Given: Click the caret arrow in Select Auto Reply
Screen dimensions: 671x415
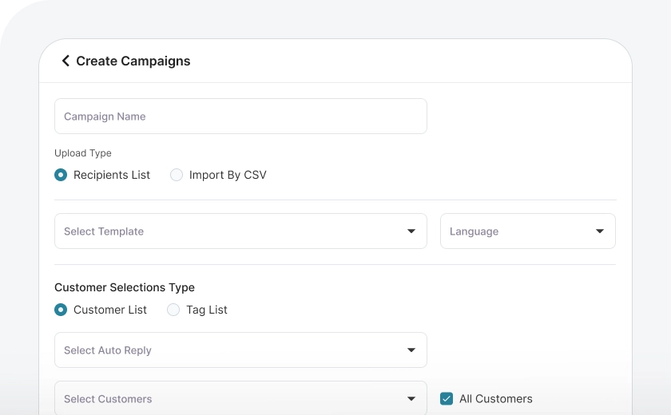Looking at the screenshot, I should point(411,350).
